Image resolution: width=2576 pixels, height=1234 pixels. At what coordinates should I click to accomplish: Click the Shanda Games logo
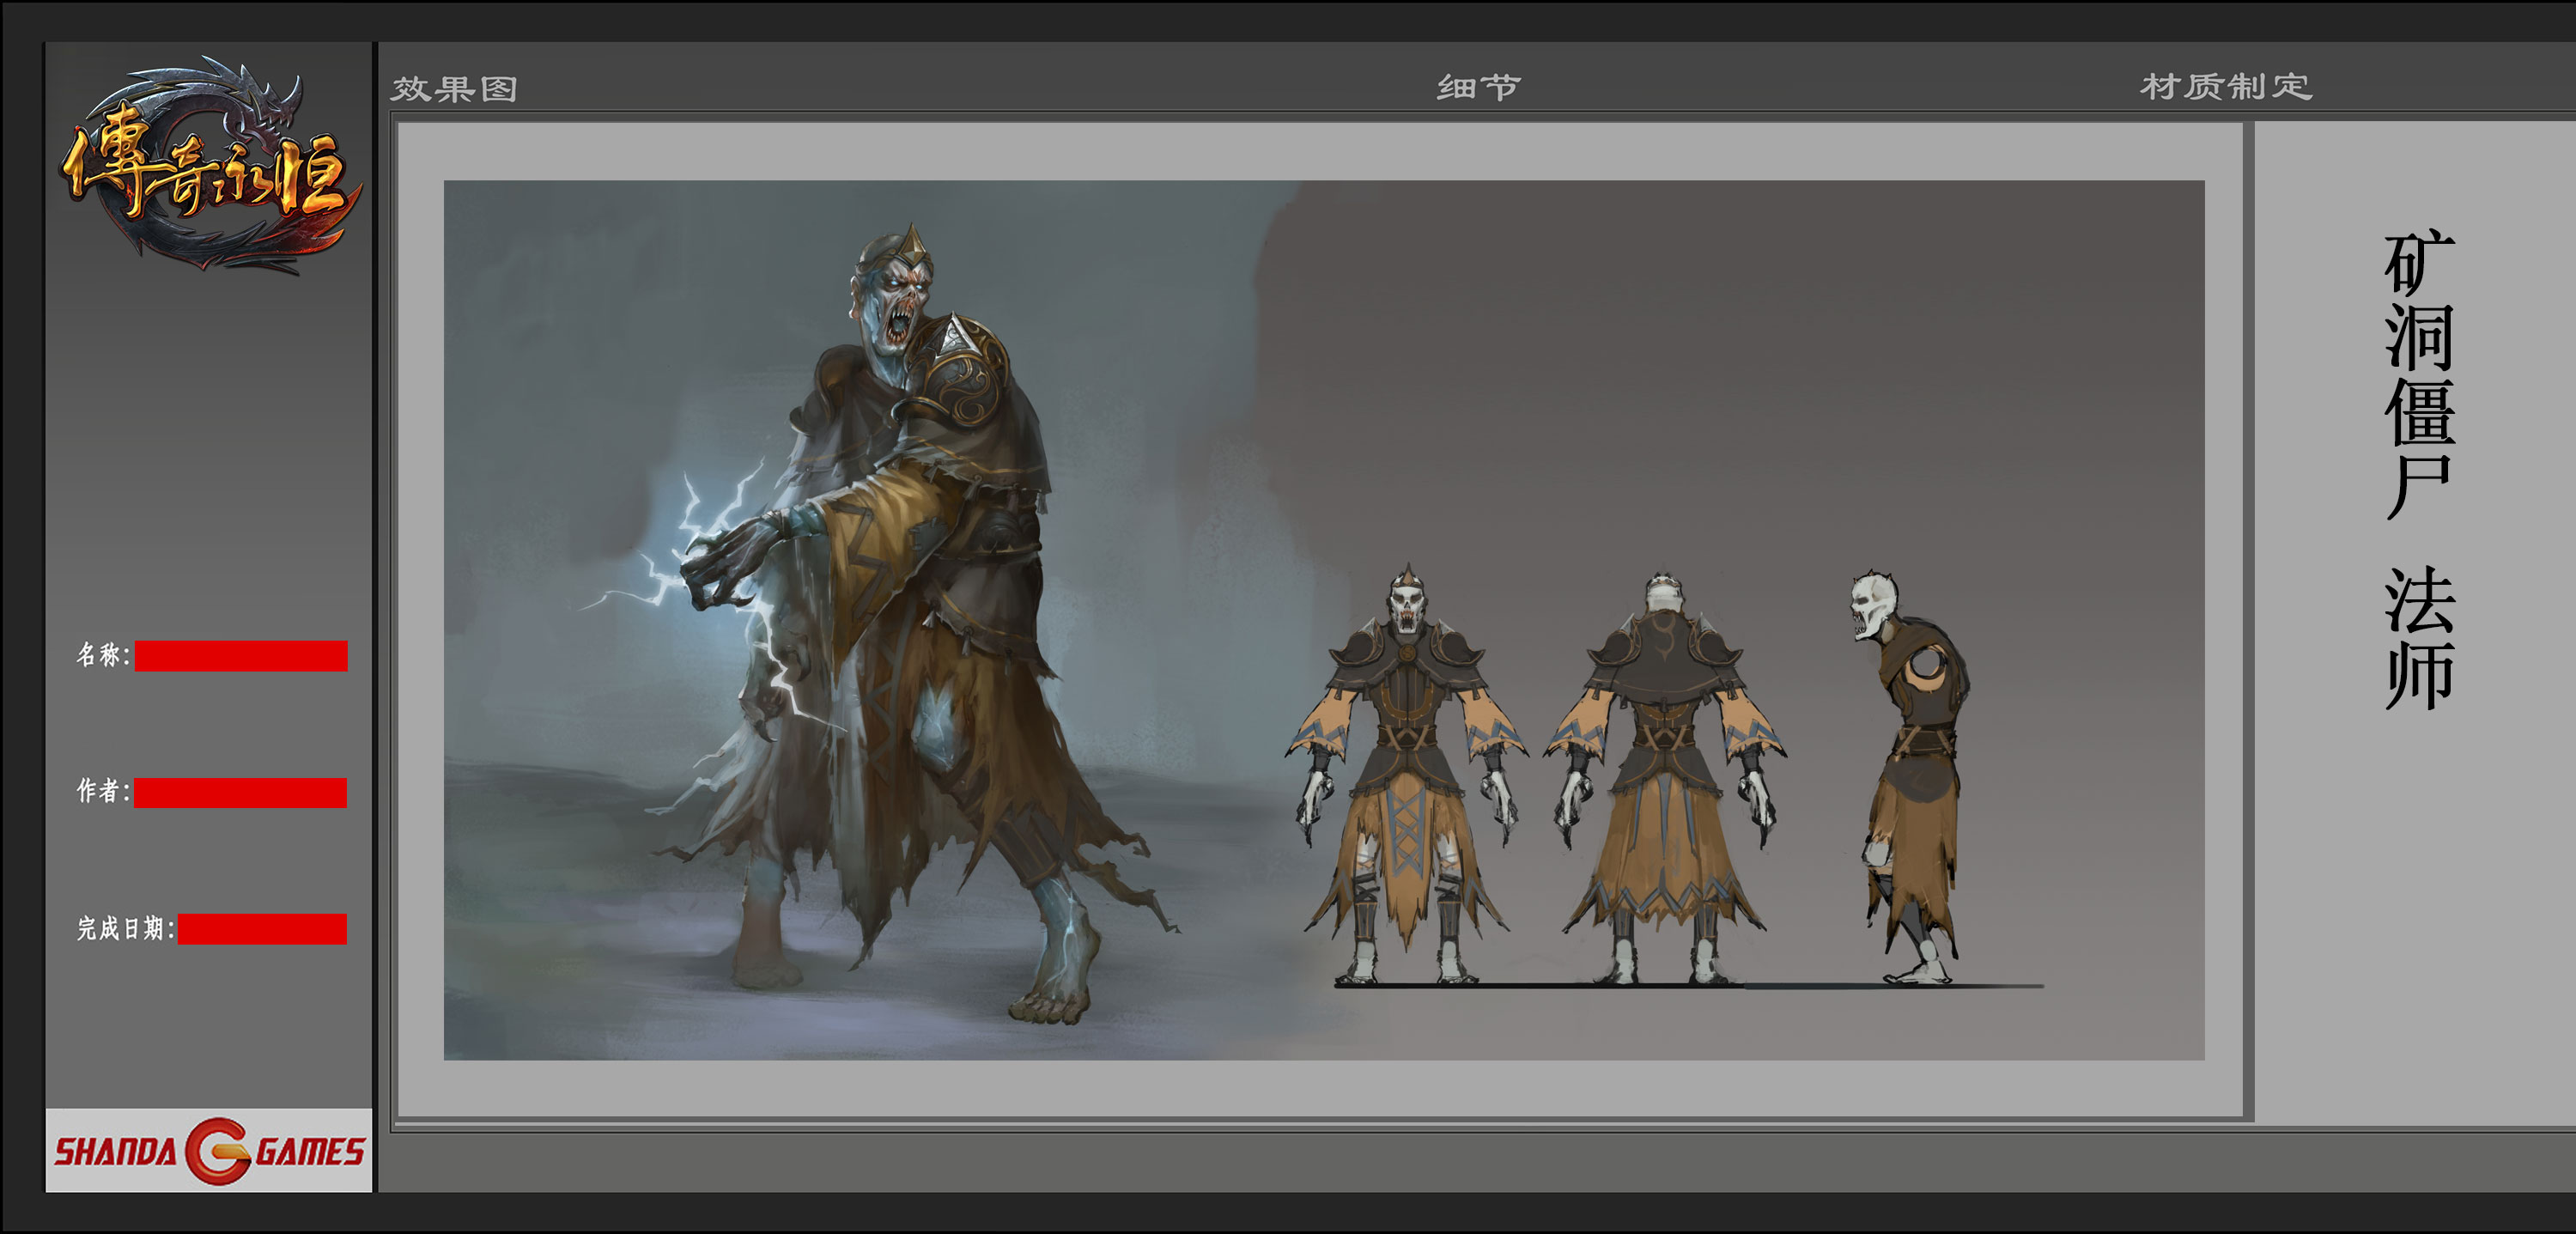click(x=209, y=1150)
